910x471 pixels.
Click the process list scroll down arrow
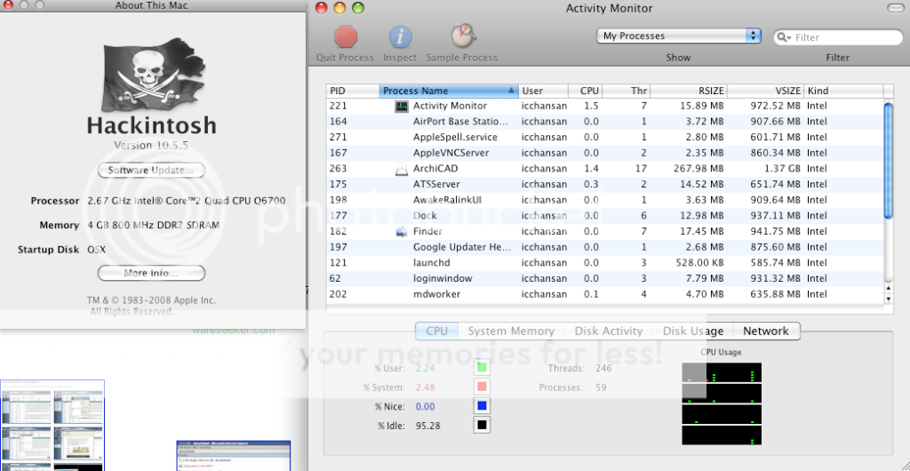(888, 299)
